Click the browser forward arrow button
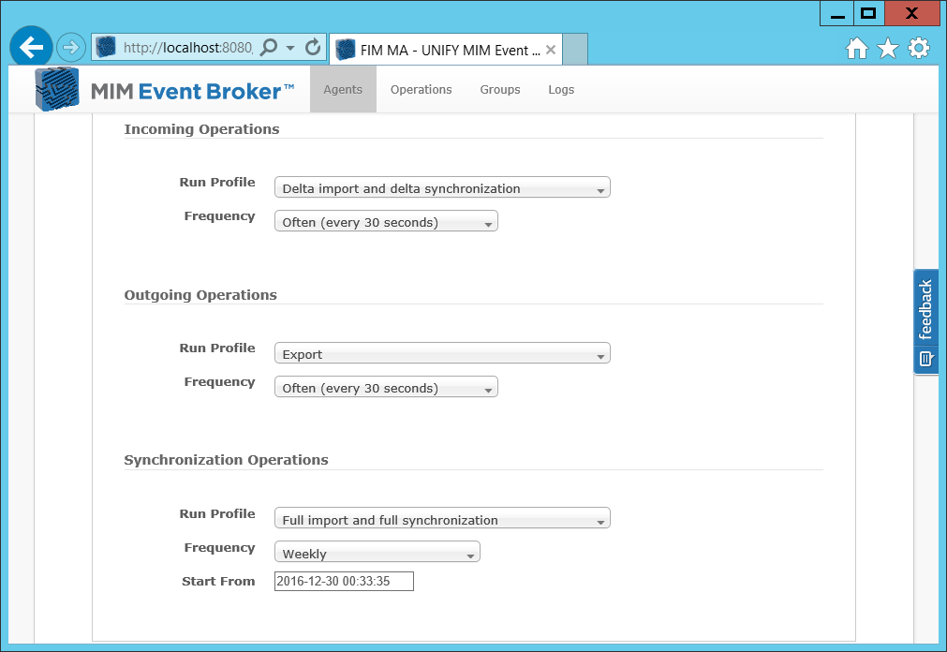947x652 pixels. 70,47
